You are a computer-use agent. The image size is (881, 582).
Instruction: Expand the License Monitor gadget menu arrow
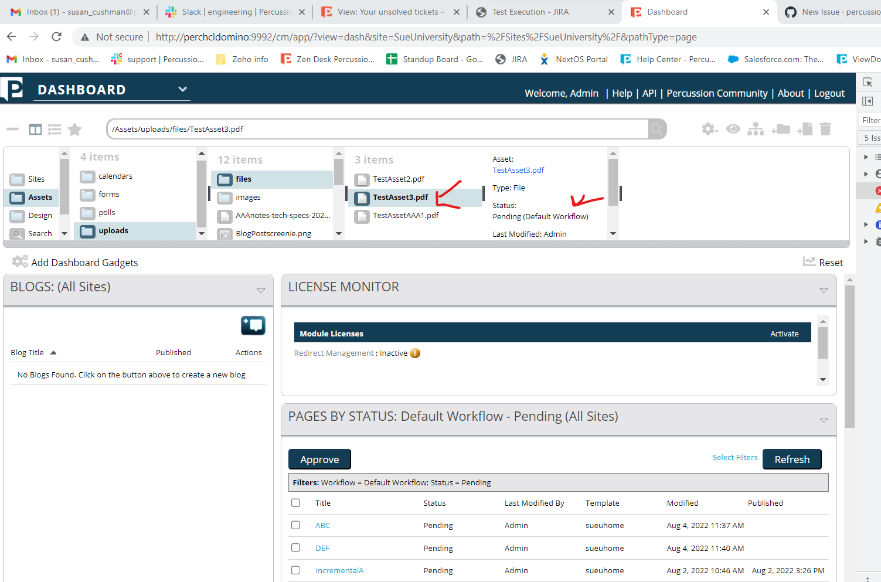(824, 291)
